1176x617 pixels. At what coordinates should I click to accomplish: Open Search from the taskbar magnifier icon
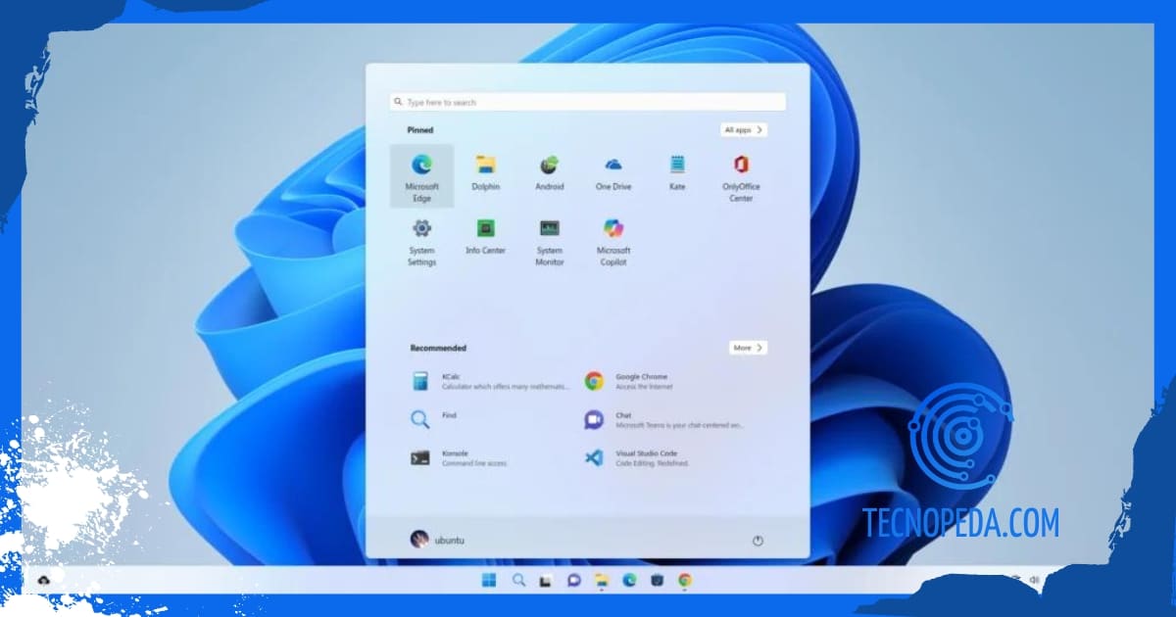[518, 580]
